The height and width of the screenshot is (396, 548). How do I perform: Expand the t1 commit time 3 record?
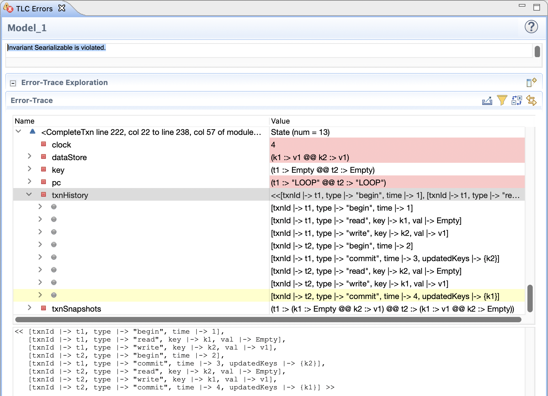(x=40, y=257)
